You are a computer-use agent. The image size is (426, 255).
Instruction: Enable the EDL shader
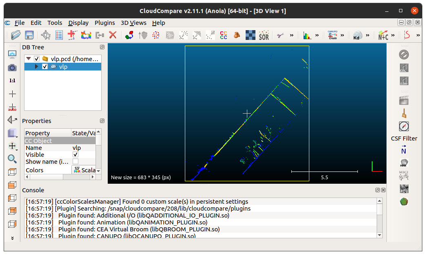click(404, 68)
